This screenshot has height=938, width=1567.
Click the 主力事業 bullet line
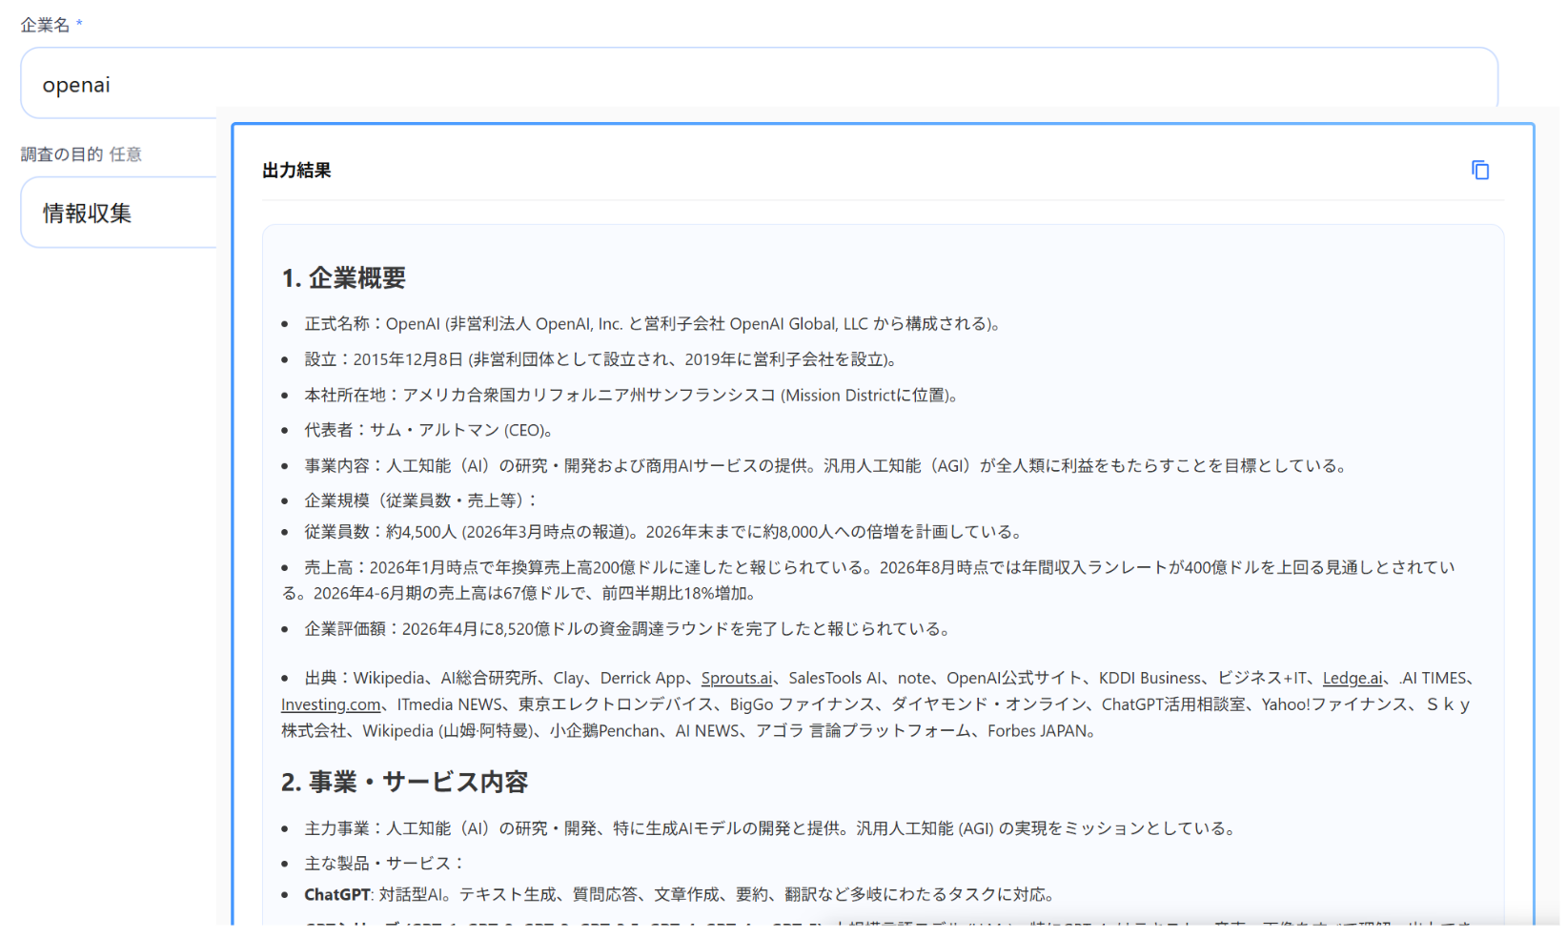coord(772,828)
